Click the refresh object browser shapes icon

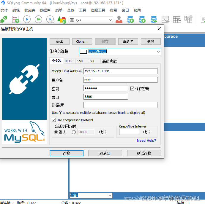(61, 20)
